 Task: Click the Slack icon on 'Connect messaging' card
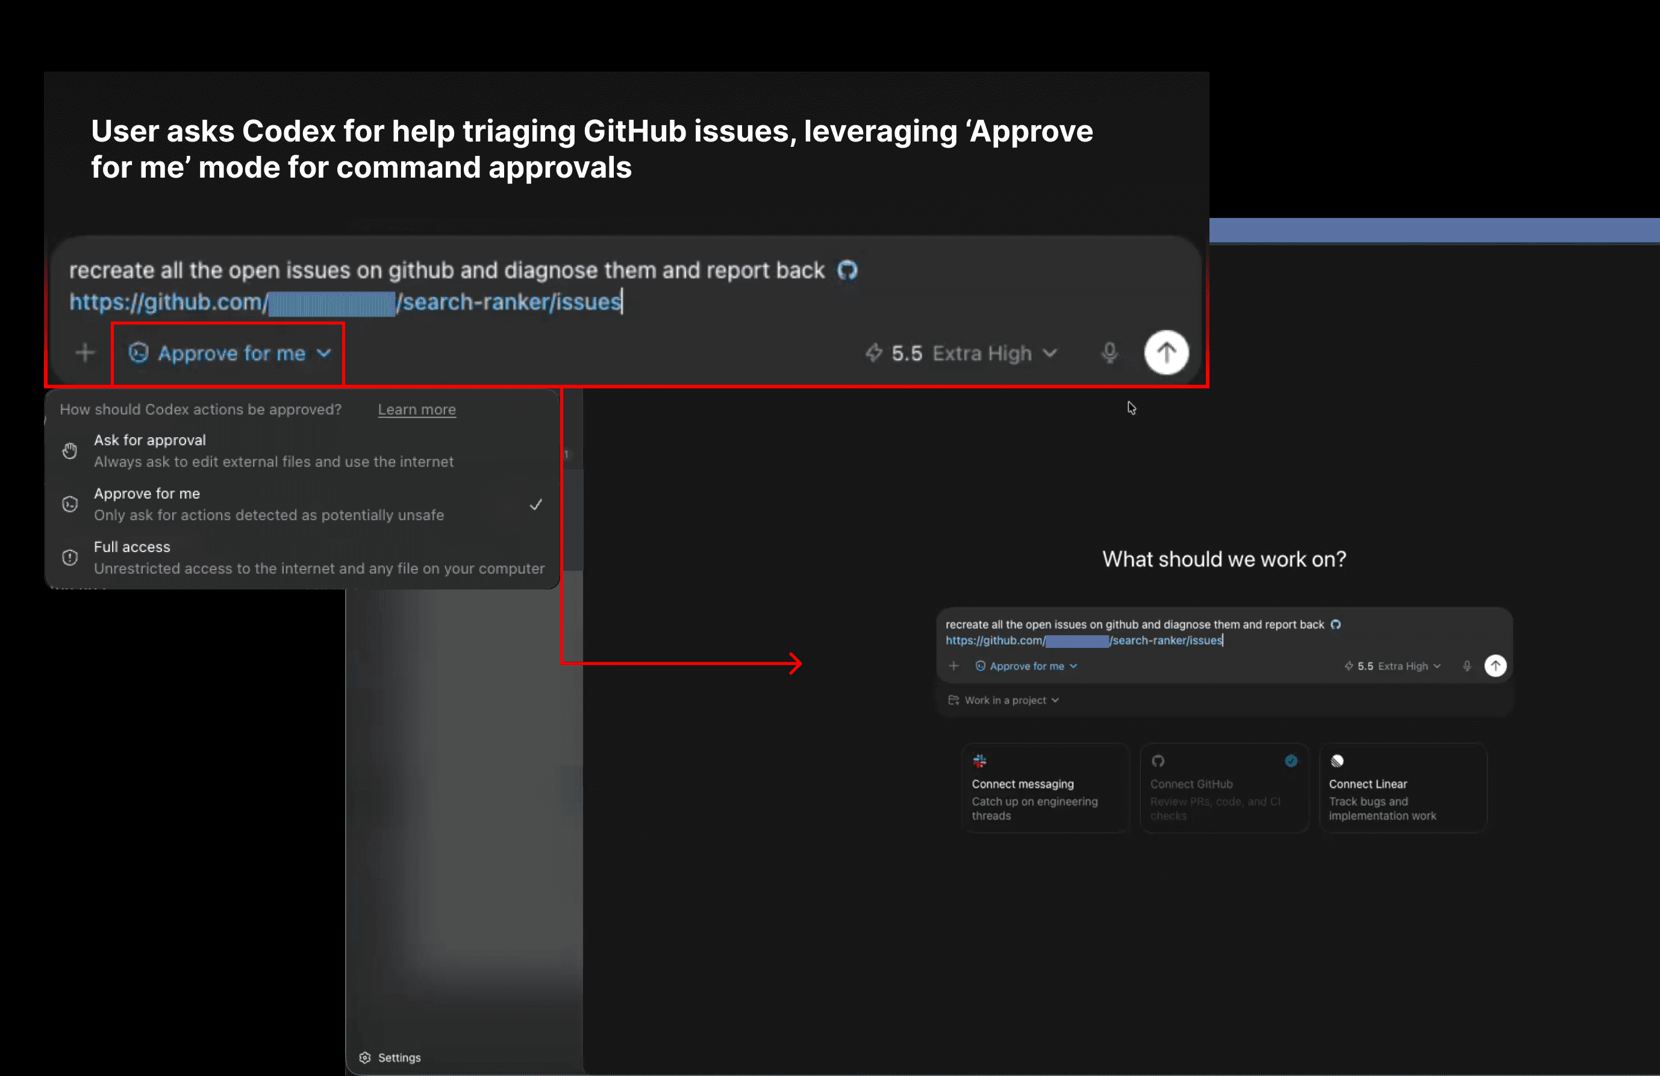pos(979,761)
